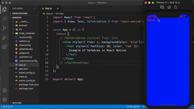Click the EXPLORER panel title
The image size is (194, 109).
tap(18, 8)
